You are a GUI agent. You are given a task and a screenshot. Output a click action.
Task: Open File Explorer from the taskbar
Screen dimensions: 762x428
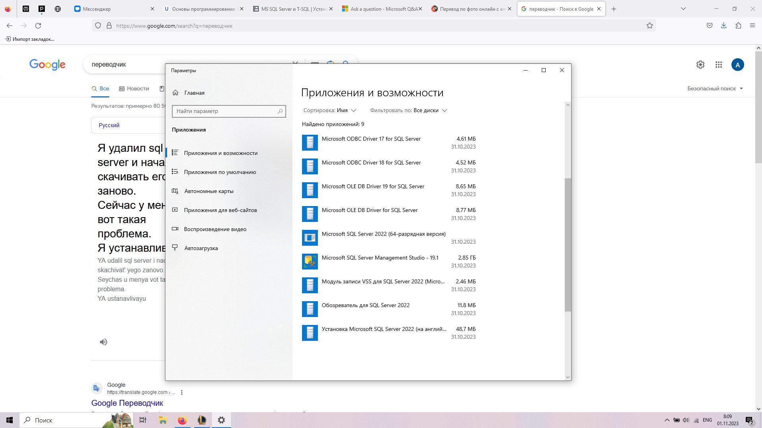(x=163, y=420)
